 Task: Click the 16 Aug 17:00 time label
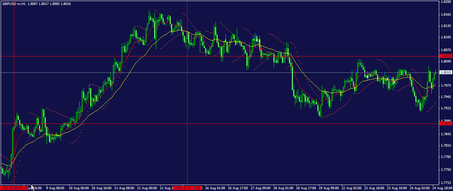coord(238,187)
